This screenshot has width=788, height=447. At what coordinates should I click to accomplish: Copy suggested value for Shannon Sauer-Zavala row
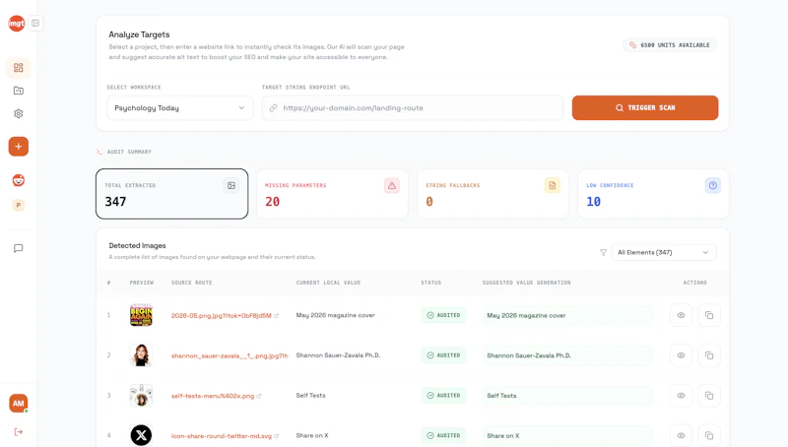(x=709, y=355)
